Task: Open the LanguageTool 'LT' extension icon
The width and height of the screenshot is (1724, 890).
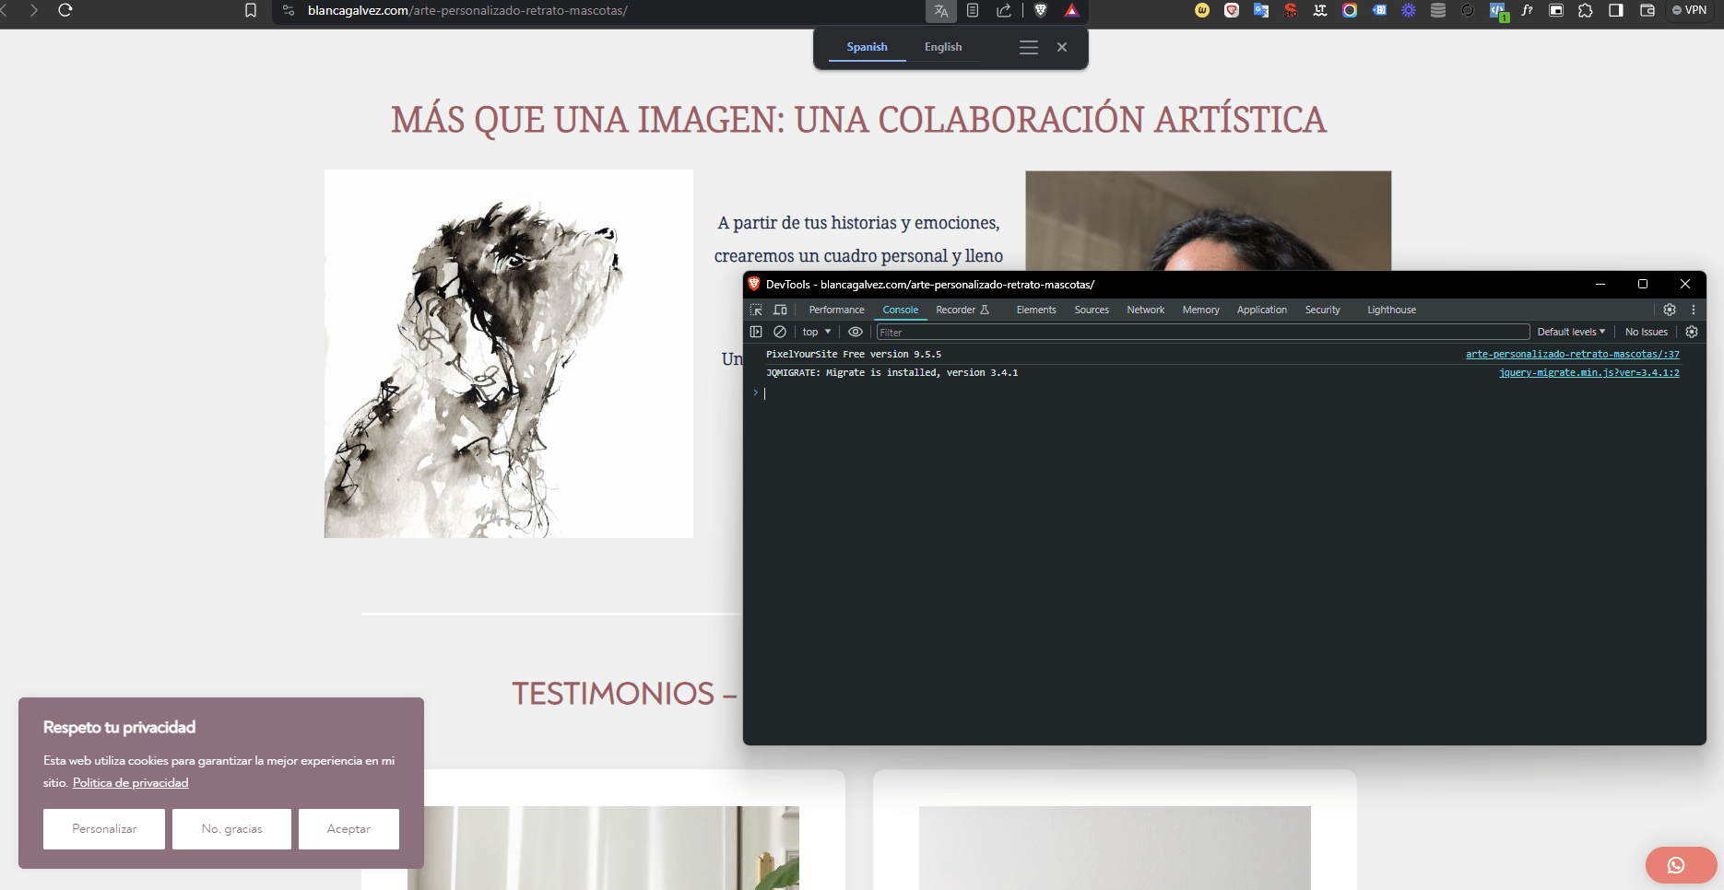Action: pyautogui.click(x=1320, y=10)
